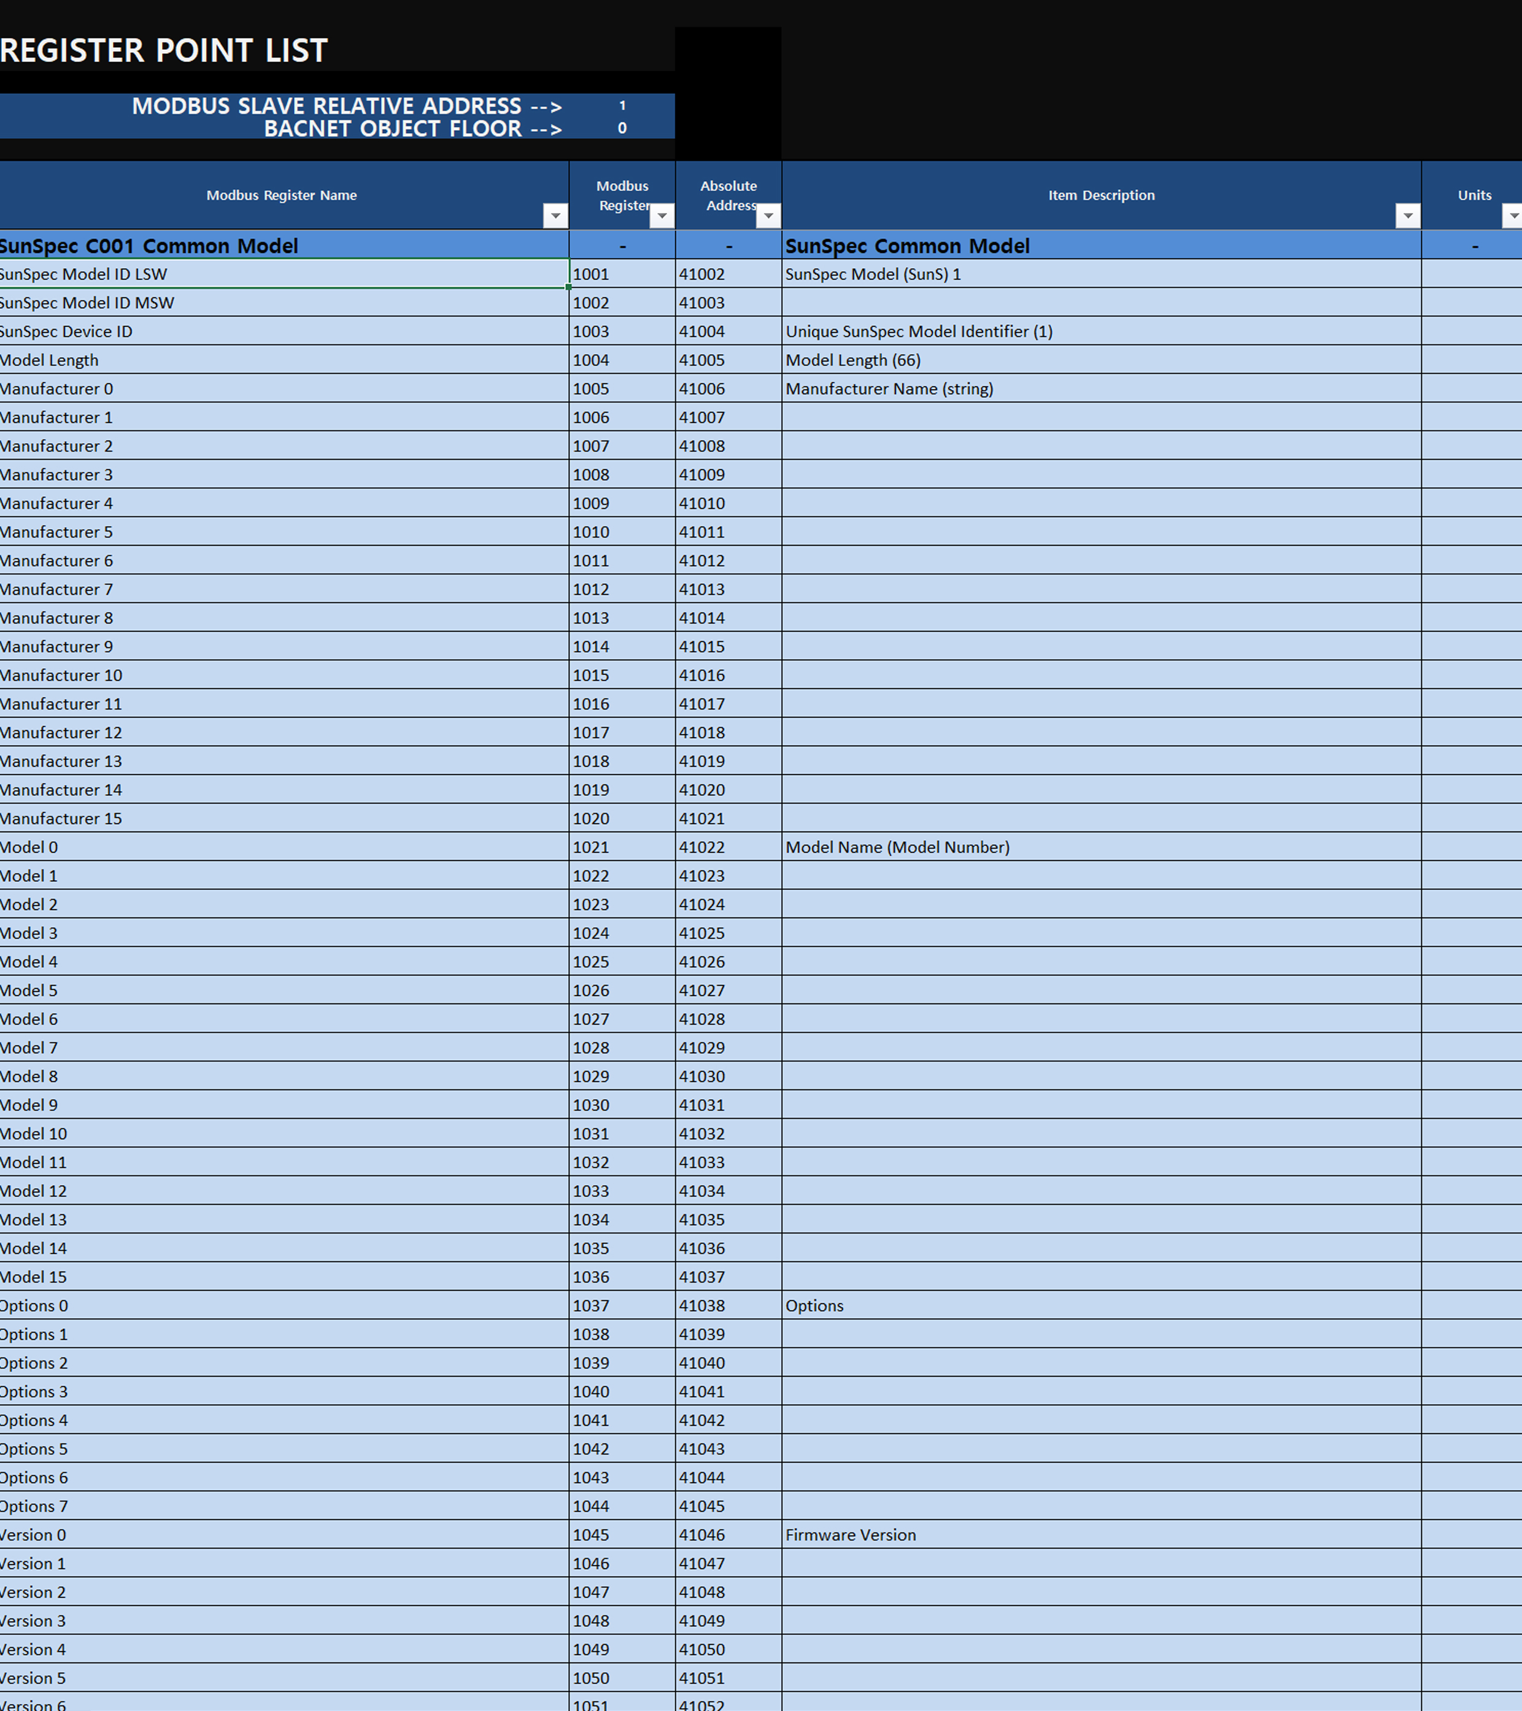Click the 'SunSpec Model ID LSW' cell
The height and width of the screenshot is (1711, 1522).
pos(284,274)
